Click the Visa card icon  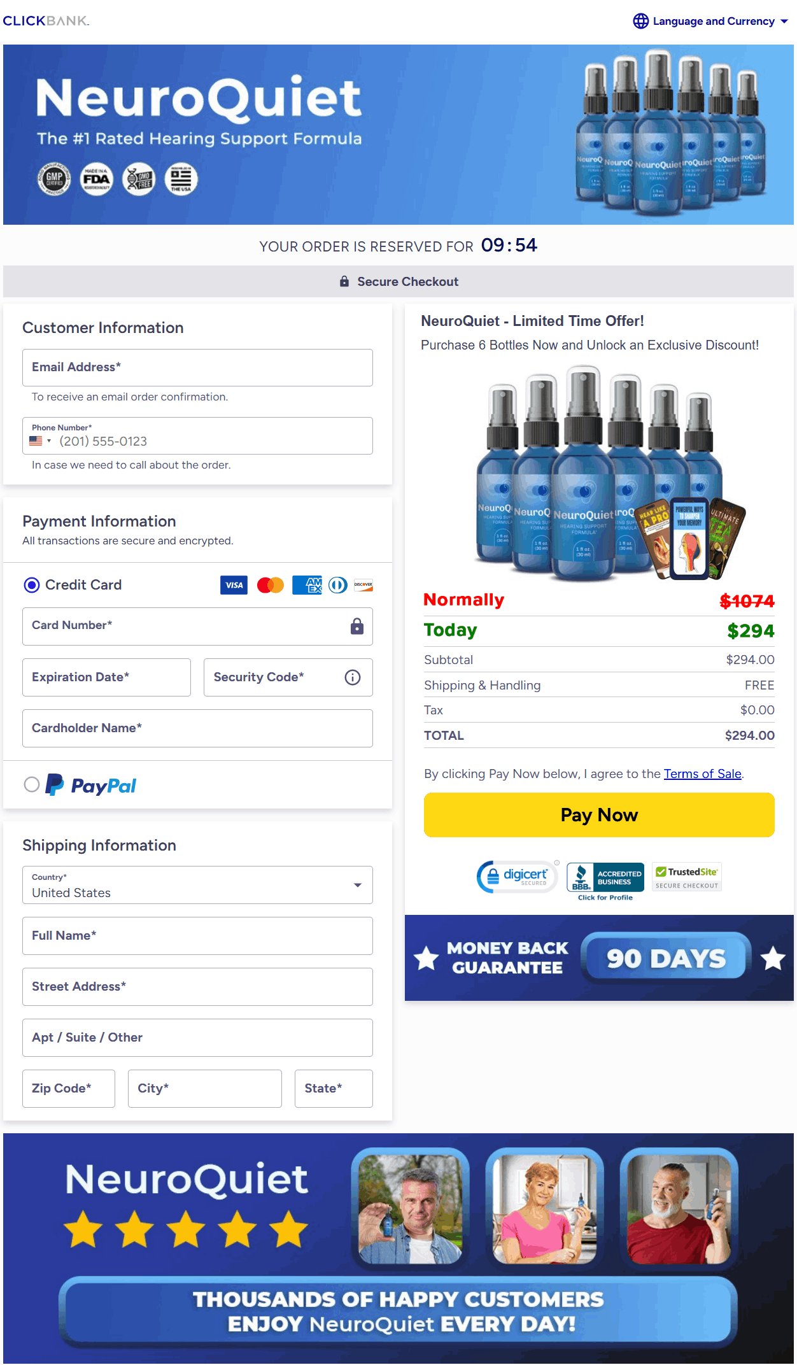coord(234,585)
